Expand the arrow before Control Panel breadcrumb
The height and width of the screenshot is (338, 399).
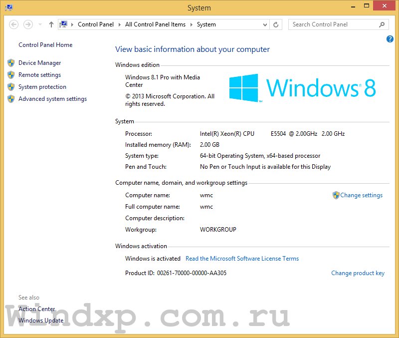(72, 24)
